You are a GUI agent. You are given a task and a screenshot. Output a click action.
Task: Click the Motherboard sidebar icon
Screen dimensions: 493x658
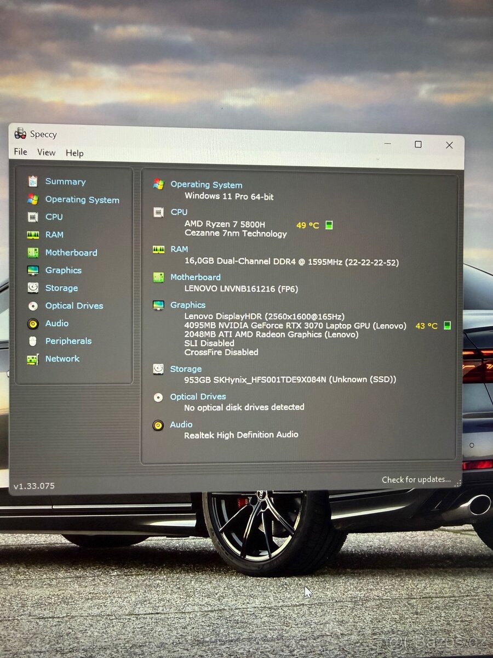coord(33,252)
